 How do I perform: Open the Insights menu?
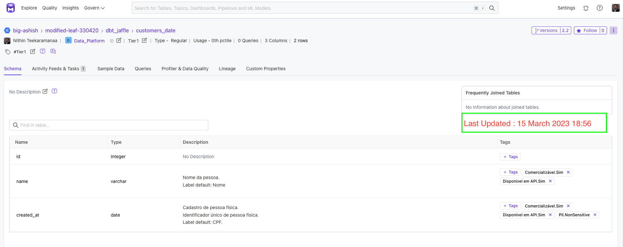pyautogui.click(x=70, y=8)
